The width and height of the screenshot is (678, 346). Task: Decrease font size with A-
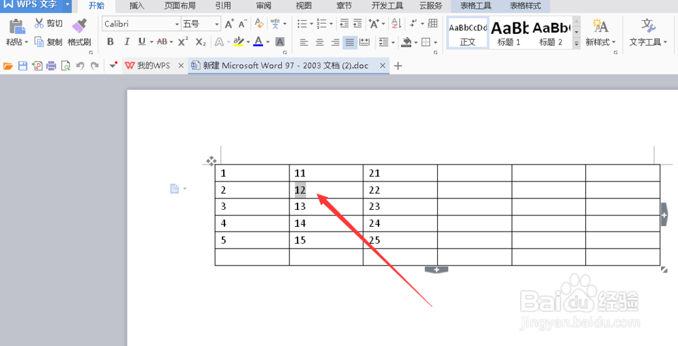tap(243, 24)
